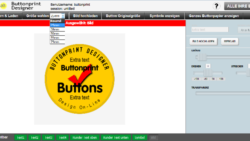The width and height of the screenshot is (250, 141).
Task: Choose 75mm in the size list
Action: tap(57, 42)
